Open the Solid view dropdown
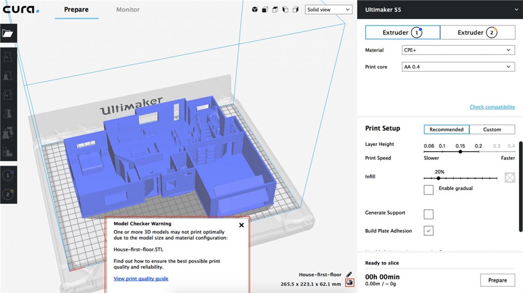Image resolution: width=523 pixels, height=293 pixels. click(x=329, y=10)
